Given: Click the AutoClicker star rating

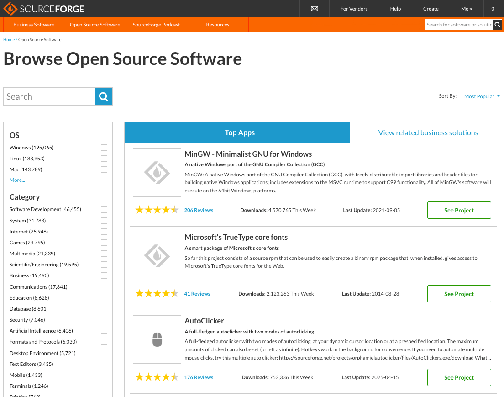Looking at the screenshot, I should 157,377.
